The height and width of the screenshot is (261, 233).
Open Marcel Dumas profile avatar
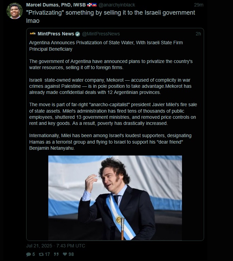click(15, 11)
